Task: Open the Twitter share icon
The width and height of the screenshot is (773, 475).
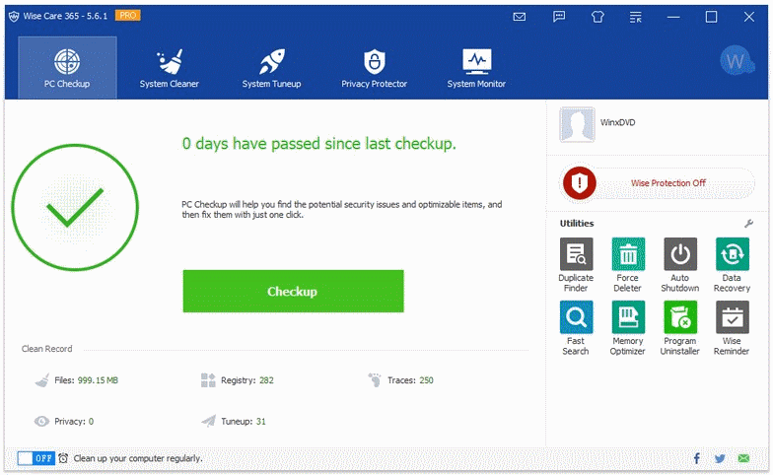Action: click(x=720, y=459)
